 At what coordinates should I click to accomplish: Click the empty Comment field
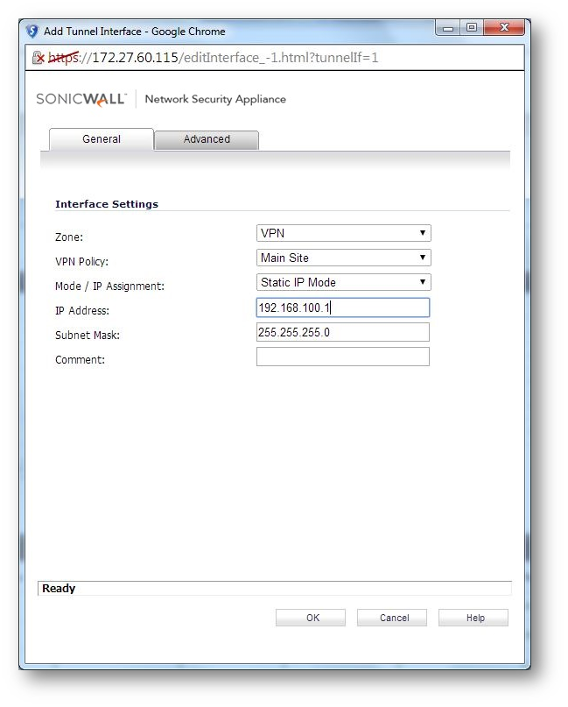tap(343, 357)
